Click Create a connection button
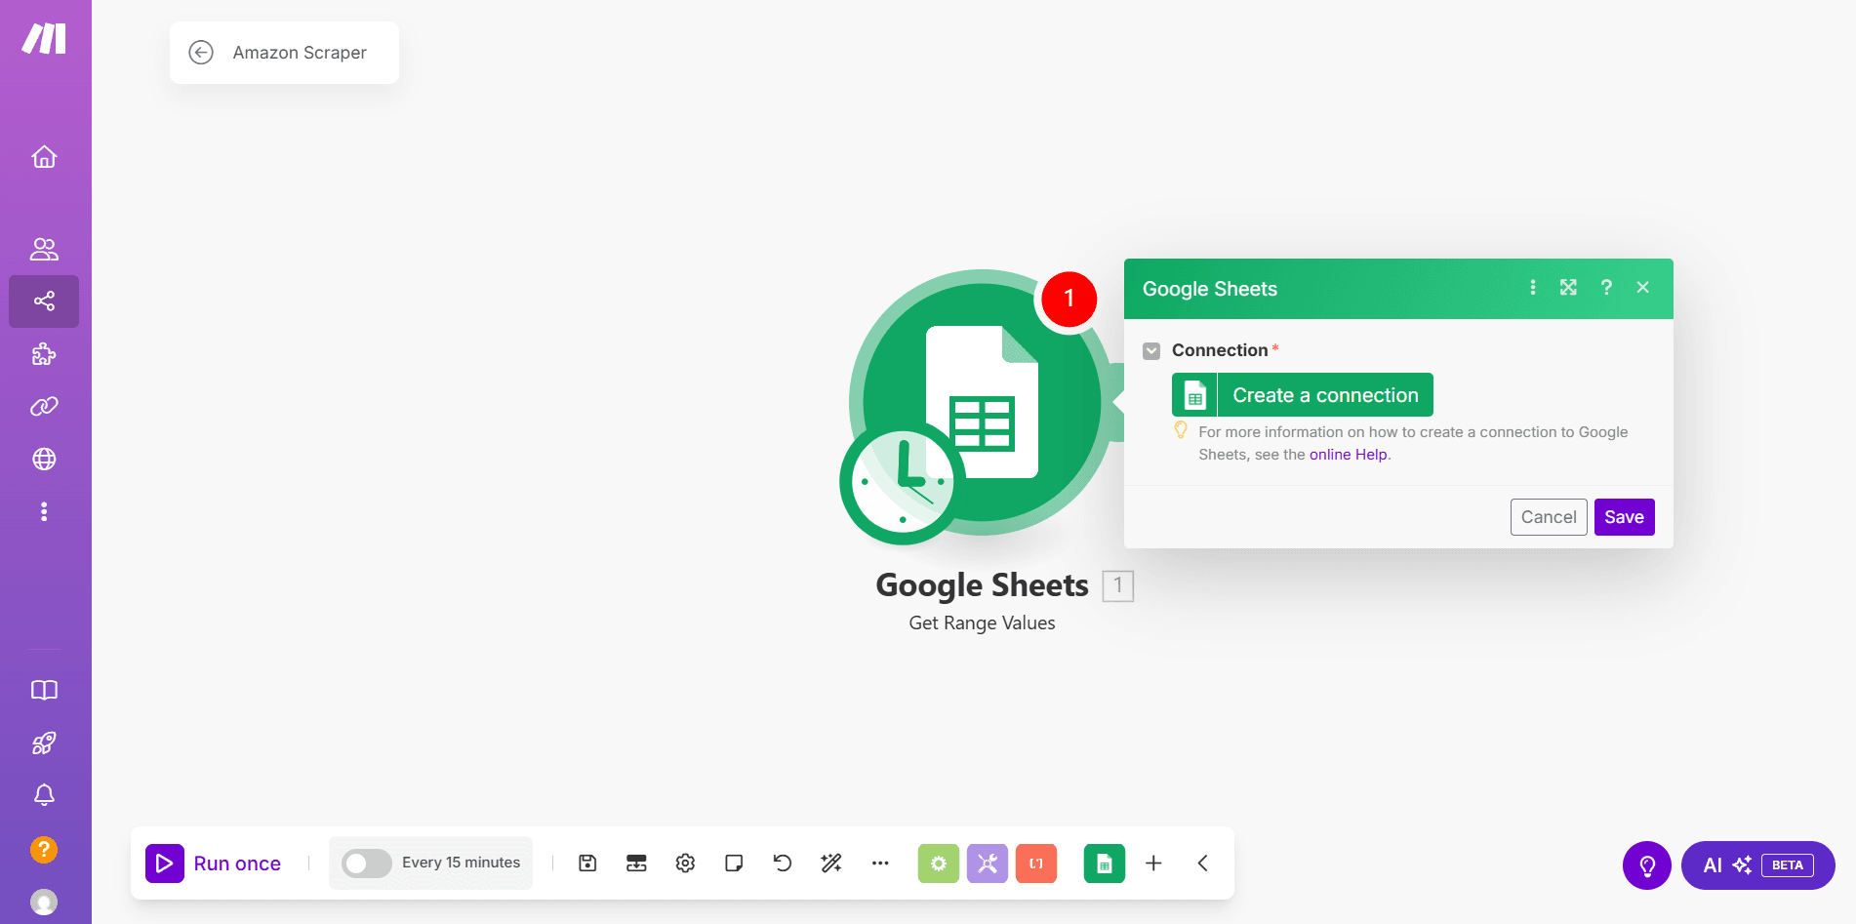Image resolution: width=1856 pixels, height=924 pixels. (1303, 395)
